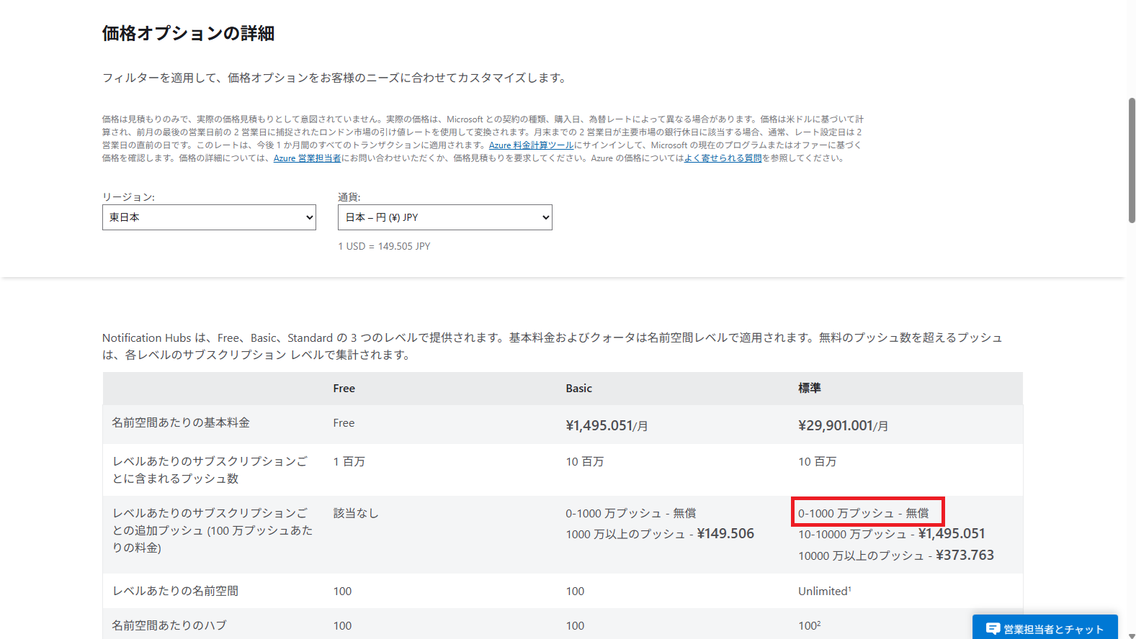Select the Basic column header
Image resolution: width=1136 pixels, height=639 pixels.
tap(579, 389)
